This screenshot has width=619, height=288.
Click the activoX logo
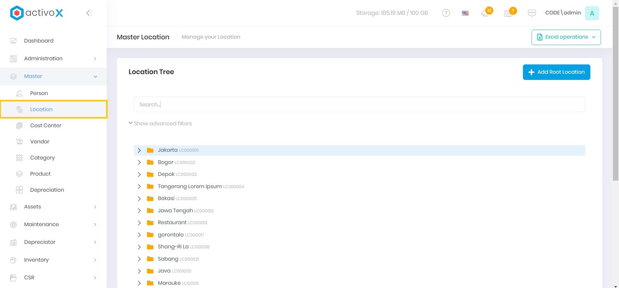36,13
